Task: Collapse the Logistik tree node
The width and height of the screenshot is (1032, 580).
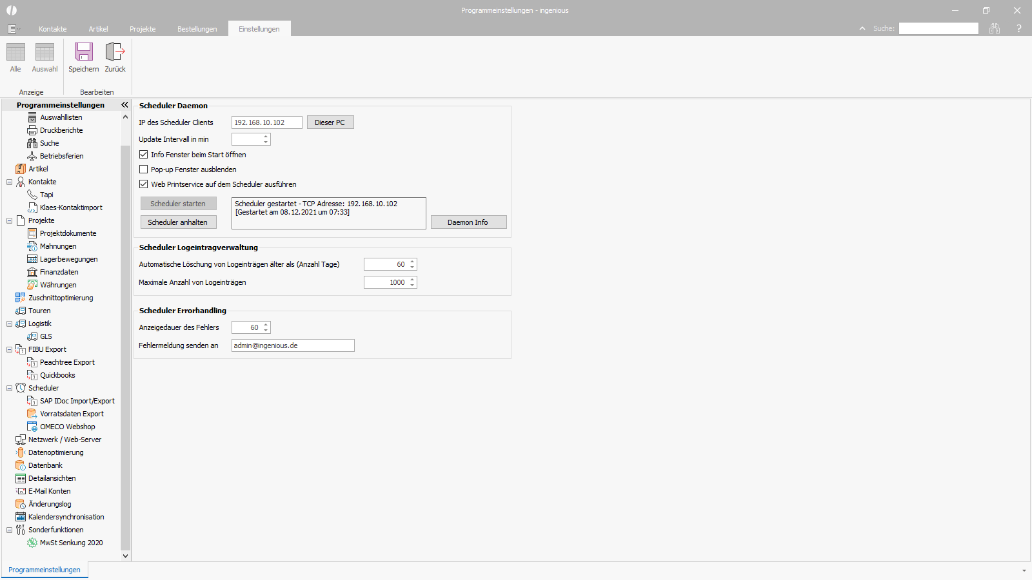Action: point(10,324)
